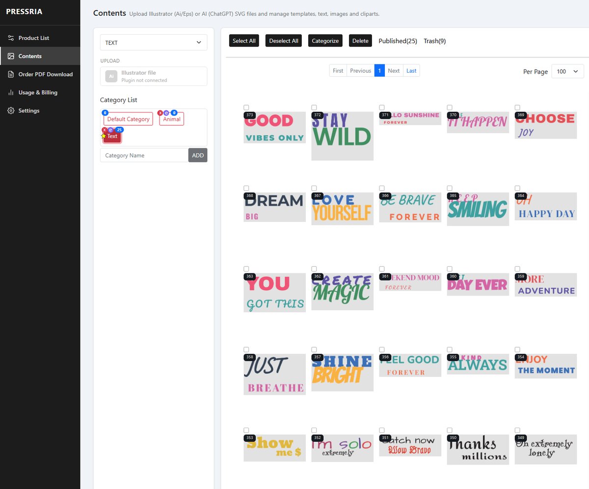Select the checkbox for item 369 Choose Joy

click(517, 108)
